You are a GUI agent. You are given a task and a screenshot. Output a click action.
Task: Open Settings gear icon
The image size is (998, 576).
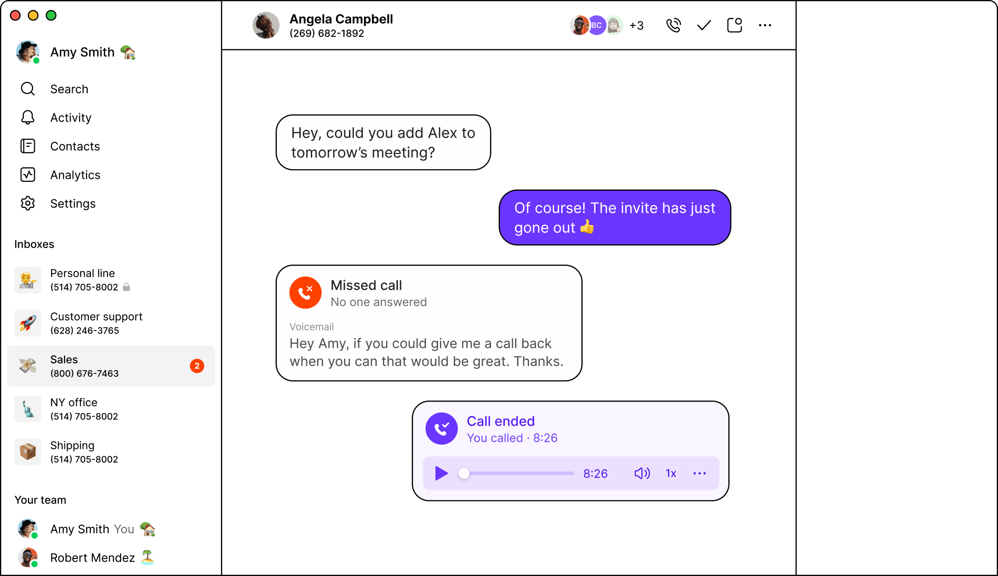28,203
